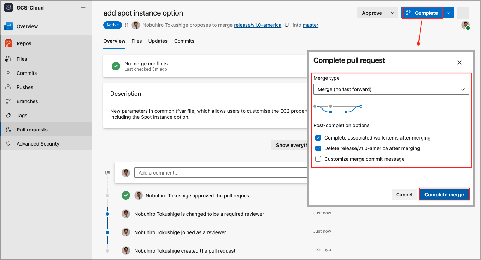481x260 pixels.
Task: Open Tags in the sidebar
Action: coord(22,116)
